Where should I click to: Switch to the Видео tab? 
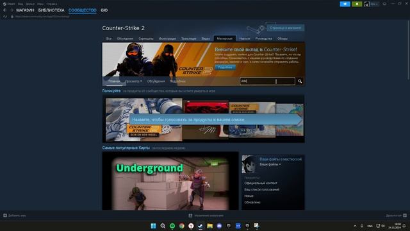[206, 38]
